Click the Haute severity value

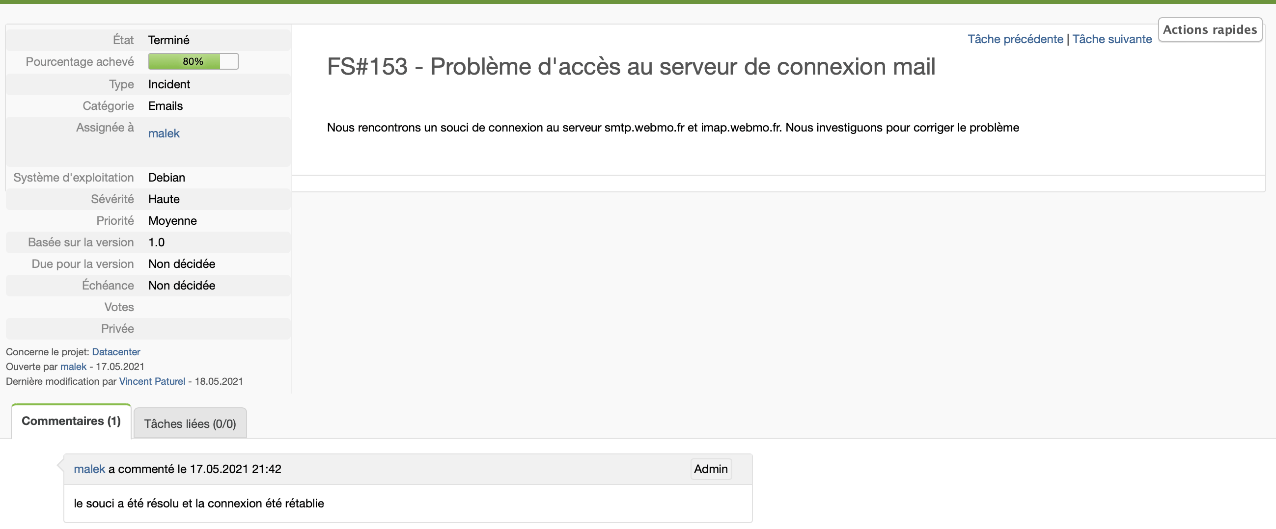coord(164,199)
